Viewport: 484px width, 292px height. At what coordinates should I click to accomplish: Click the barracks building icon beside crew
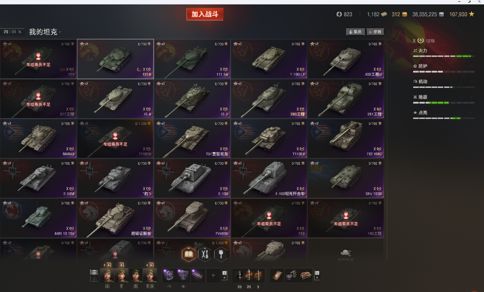(x=94, y=272)
